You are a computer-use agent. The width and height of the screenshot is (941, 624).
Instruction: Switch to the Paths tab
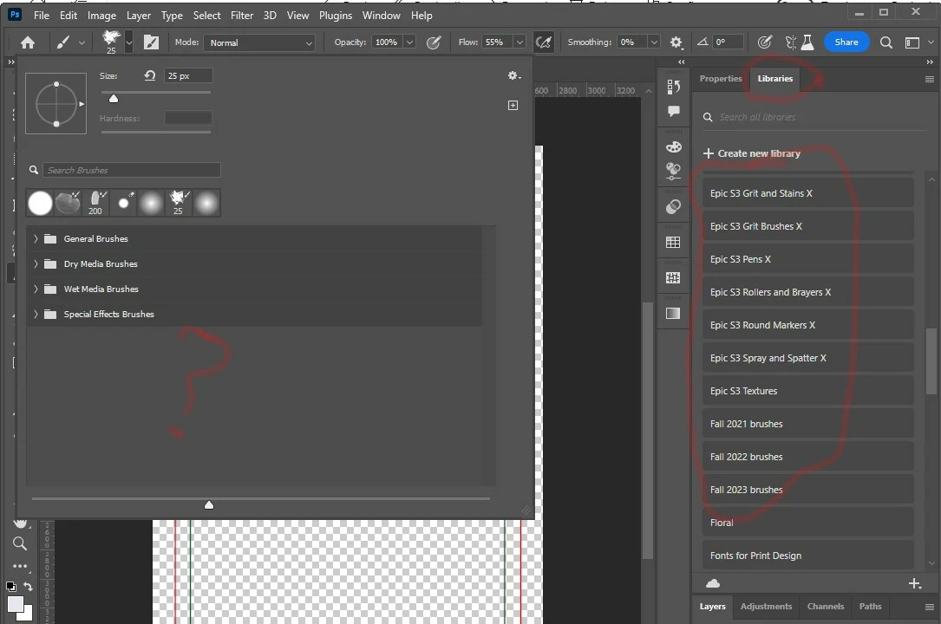pyautogui.click(x=870, y=607)
